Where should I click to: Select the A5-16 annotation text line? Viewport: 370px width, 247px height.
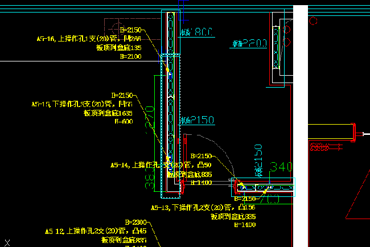(x=89, y=39)
